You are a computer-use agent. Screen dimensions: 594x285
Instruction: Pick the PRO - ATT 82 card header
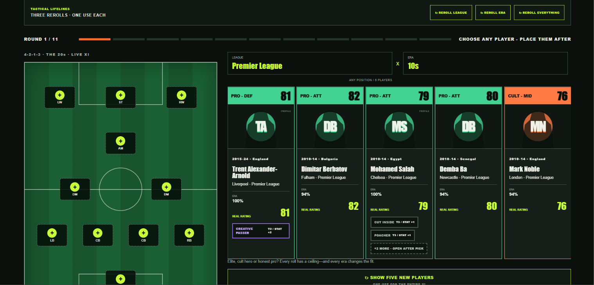point(330,96)
